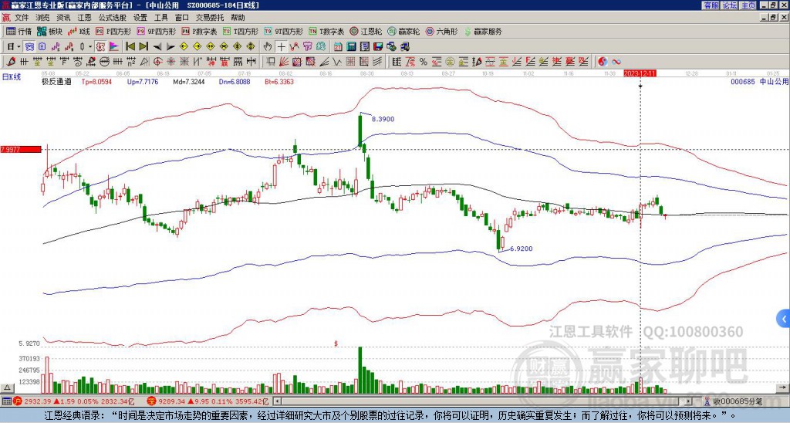Open the 六角形 tool
Viewport: 790px width, 423px height.
pyautogui.click(x=442, y=31)
